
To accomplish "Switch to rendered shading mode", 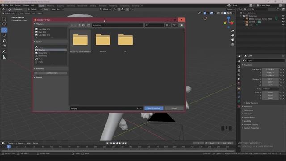I will click(x=231, y=13).
